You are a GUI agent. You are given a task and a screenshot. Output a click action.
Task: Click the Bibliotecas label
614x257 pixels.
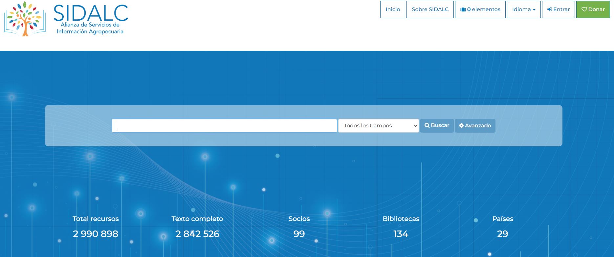[401, 219]
